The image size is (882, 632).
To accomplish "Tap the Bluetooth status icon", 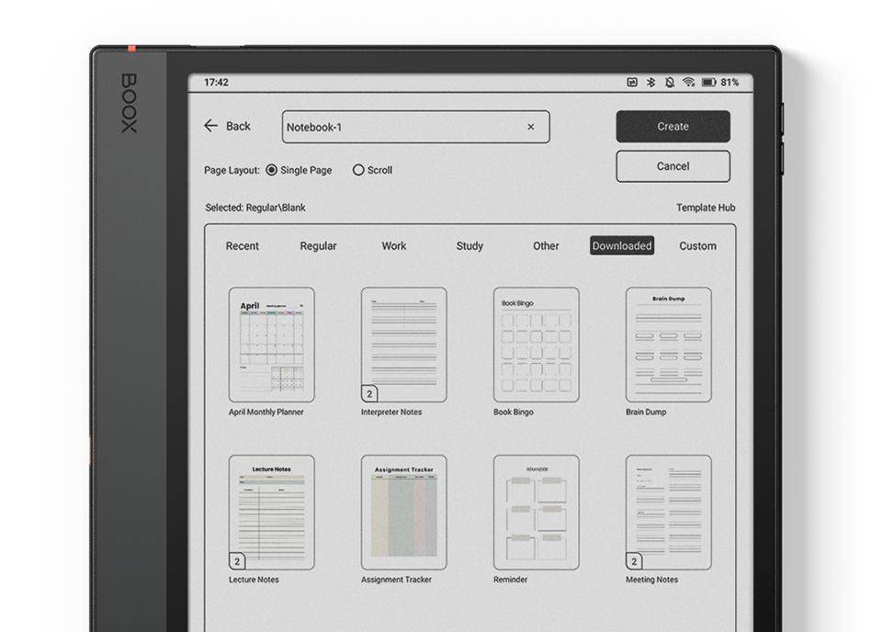I will click(650, 82).
